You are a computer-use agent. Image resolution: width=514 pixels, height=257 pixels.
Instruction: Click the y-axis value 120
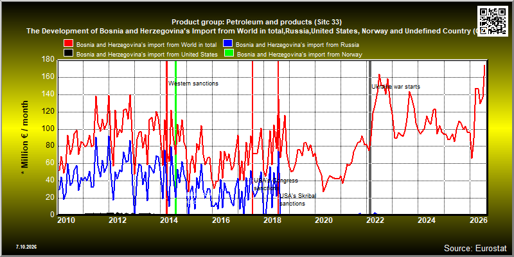[48, 112]
